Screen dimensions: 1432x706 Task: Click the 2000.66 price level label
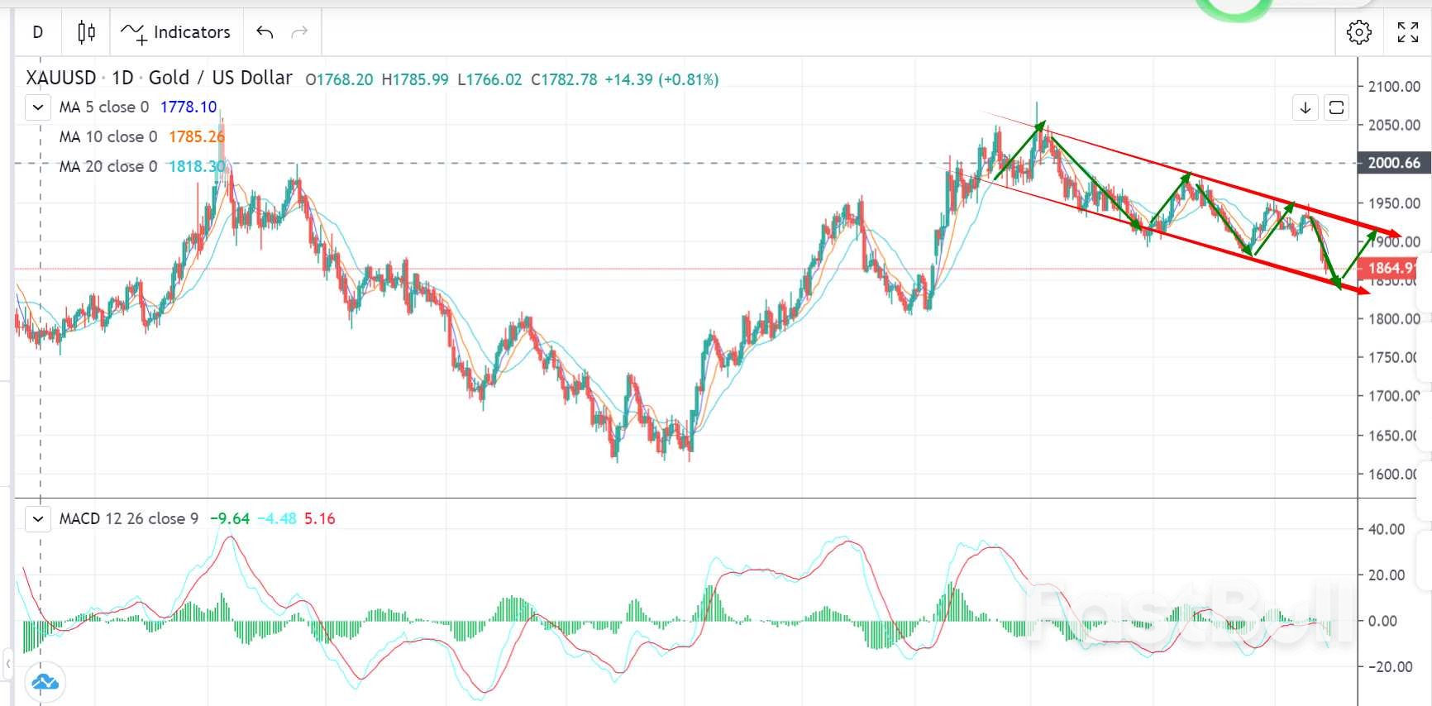point(1392,163)
